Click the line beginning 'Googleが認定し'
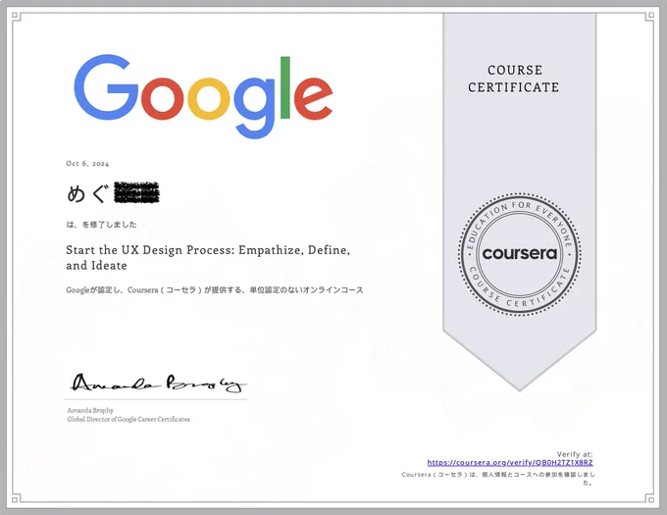667x515 pixels. [x=215, y=290]
